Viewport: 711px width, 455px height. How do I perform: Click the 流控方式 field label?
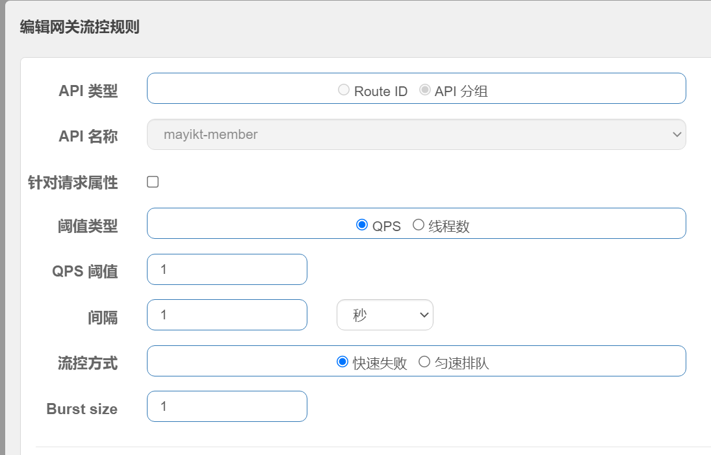click(x=88, y=363)
